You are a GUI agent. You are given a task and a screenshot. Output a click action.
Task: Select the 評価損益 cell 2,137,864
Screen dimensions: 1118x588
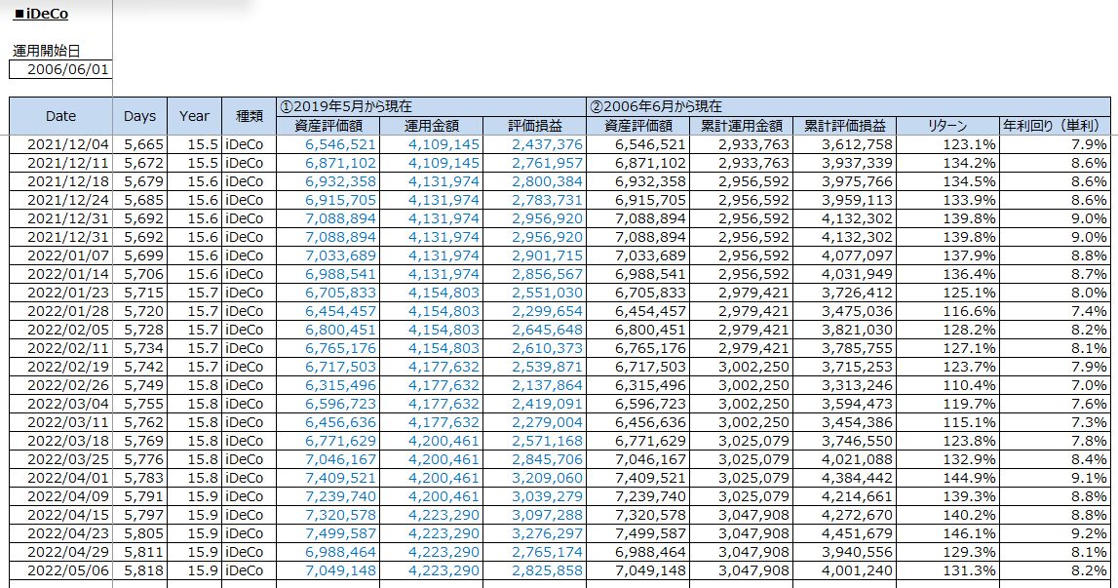click(x=546, y=385)
